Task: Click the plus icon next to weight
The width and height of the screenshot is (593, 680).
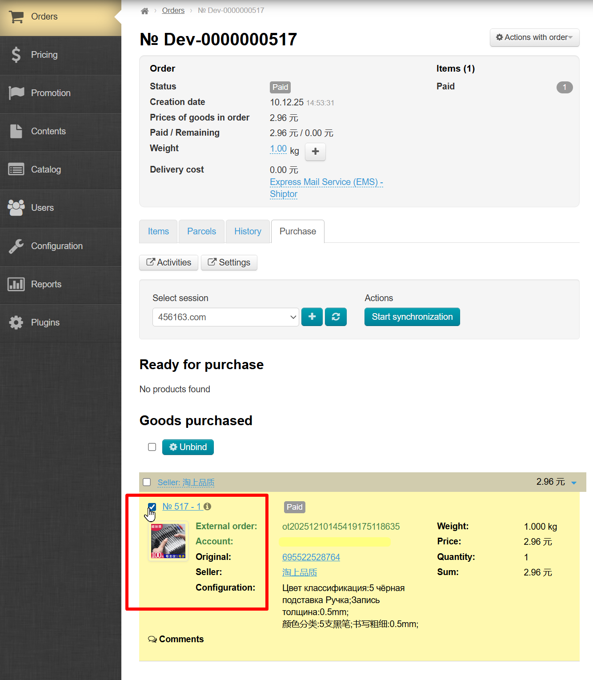Action: click(315, 152)
